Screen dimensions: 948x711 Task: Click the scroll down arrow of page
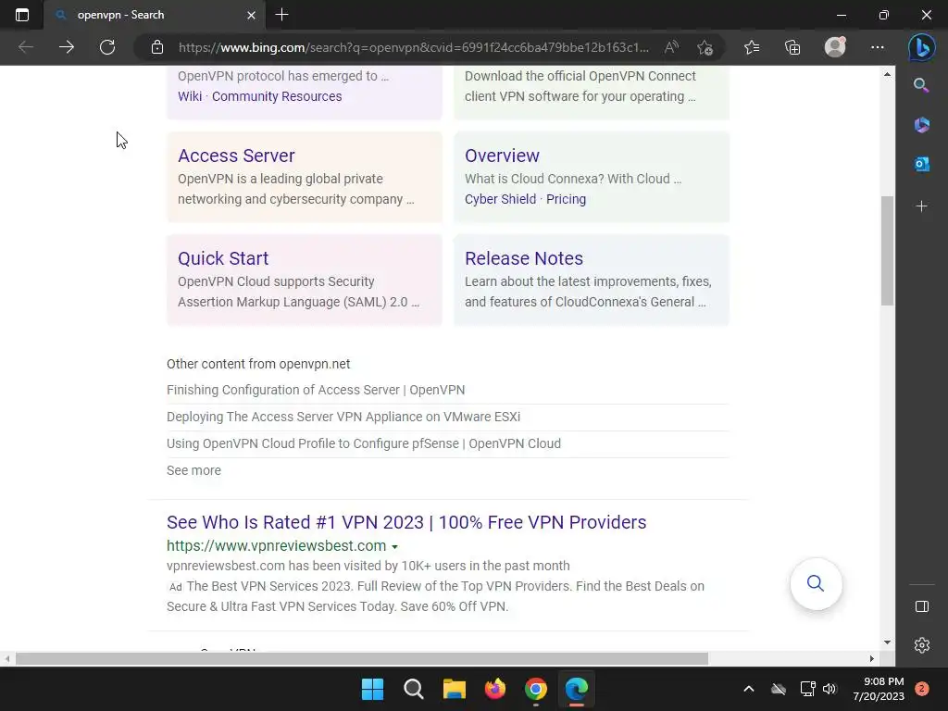(x=887, y=642)
